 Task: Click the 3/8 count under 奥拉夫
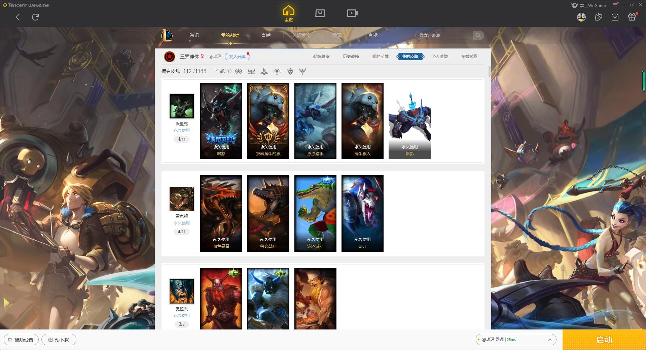182,324
